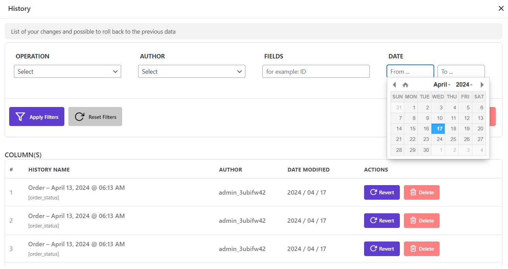Delete the first history entry

(422, 192)
